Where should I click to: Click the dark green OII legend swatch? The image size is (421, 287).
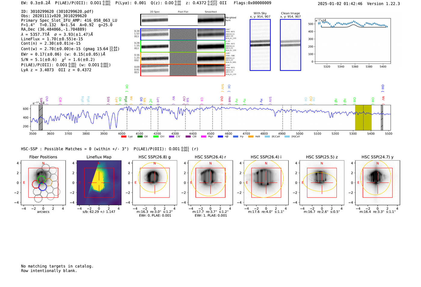[x=140, y=137]
